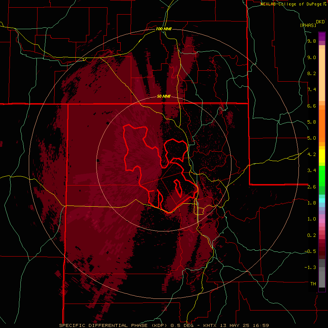328x328 pixels.
Task: Click the yellow band on the color scale
Action: pos(322,156)
